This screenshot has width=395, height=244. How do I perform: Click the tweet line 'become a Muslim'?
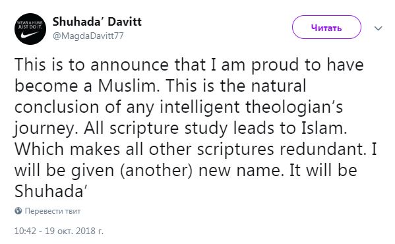[x=160, y=86]
